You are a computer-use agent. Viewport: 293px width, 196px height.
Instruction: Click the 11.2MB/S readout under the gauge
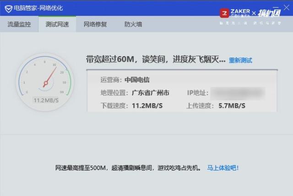coord(46,101)
